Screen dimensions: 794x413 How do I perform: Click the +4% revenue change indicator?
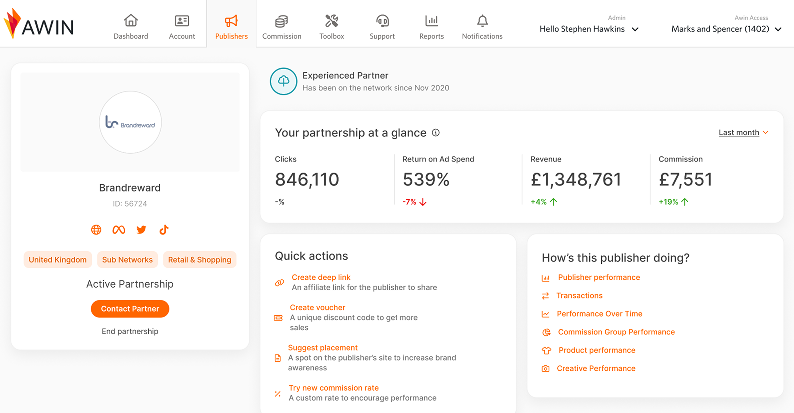[x=544, y=202]
